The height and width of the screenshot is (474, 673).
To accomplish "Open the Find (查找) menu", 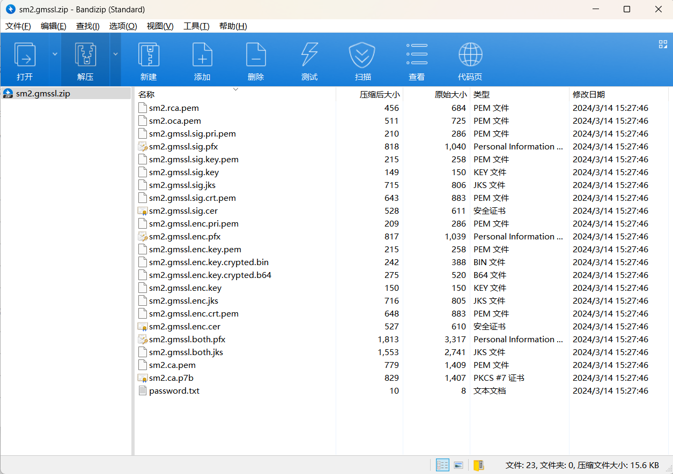I will tap(88, 26).
